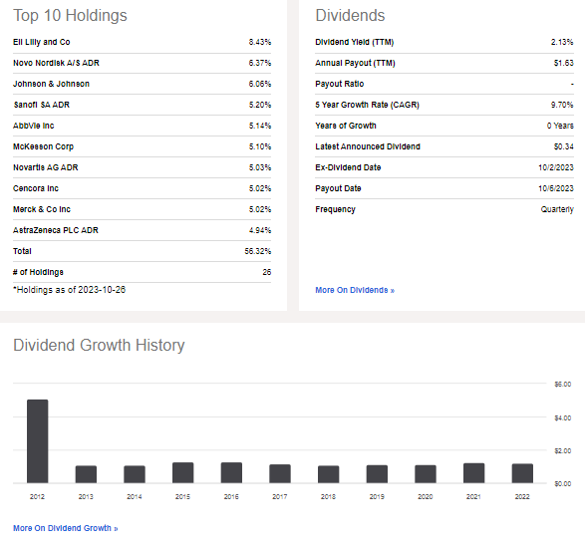
Task: Select the Eli Lilly and Co holding
Action: (42, 42)
